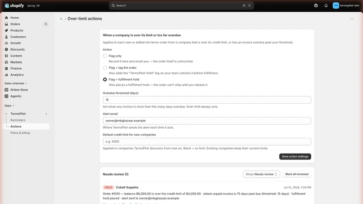Select the Flag only radio option
The width and height of the screenshot is (363, 204).
point(105,56)
